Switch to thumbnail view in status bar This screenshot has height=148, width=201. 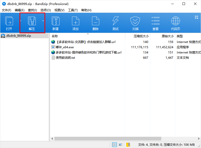(120, 145)
